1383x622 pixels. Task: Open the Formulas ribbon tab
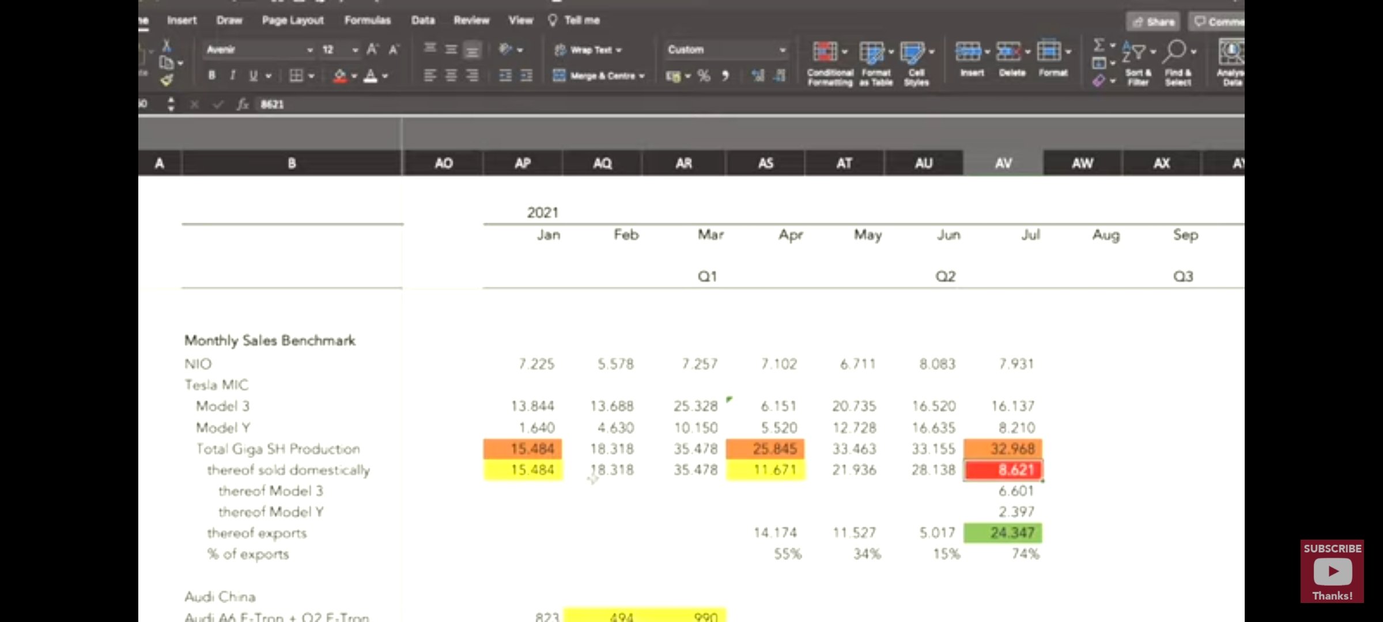point(367,20)
